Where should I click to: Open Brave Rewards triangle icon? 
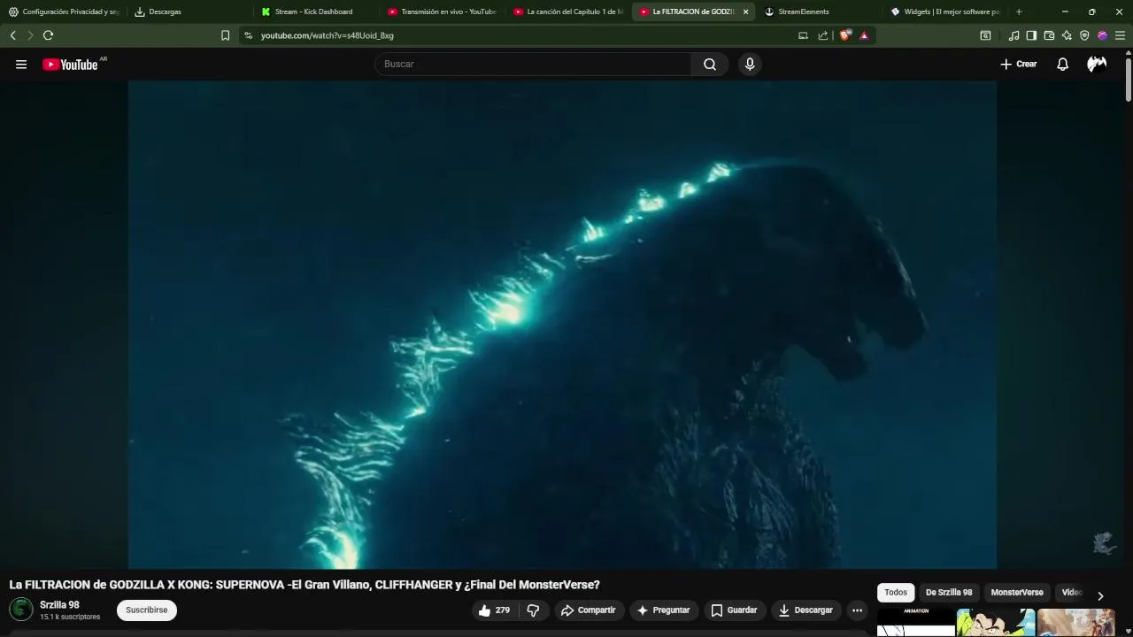[x=864, y=35]
